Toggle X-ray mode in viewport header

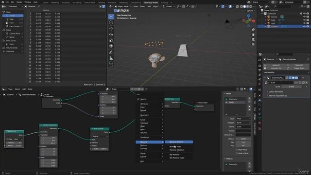click(x=238, y=6)
